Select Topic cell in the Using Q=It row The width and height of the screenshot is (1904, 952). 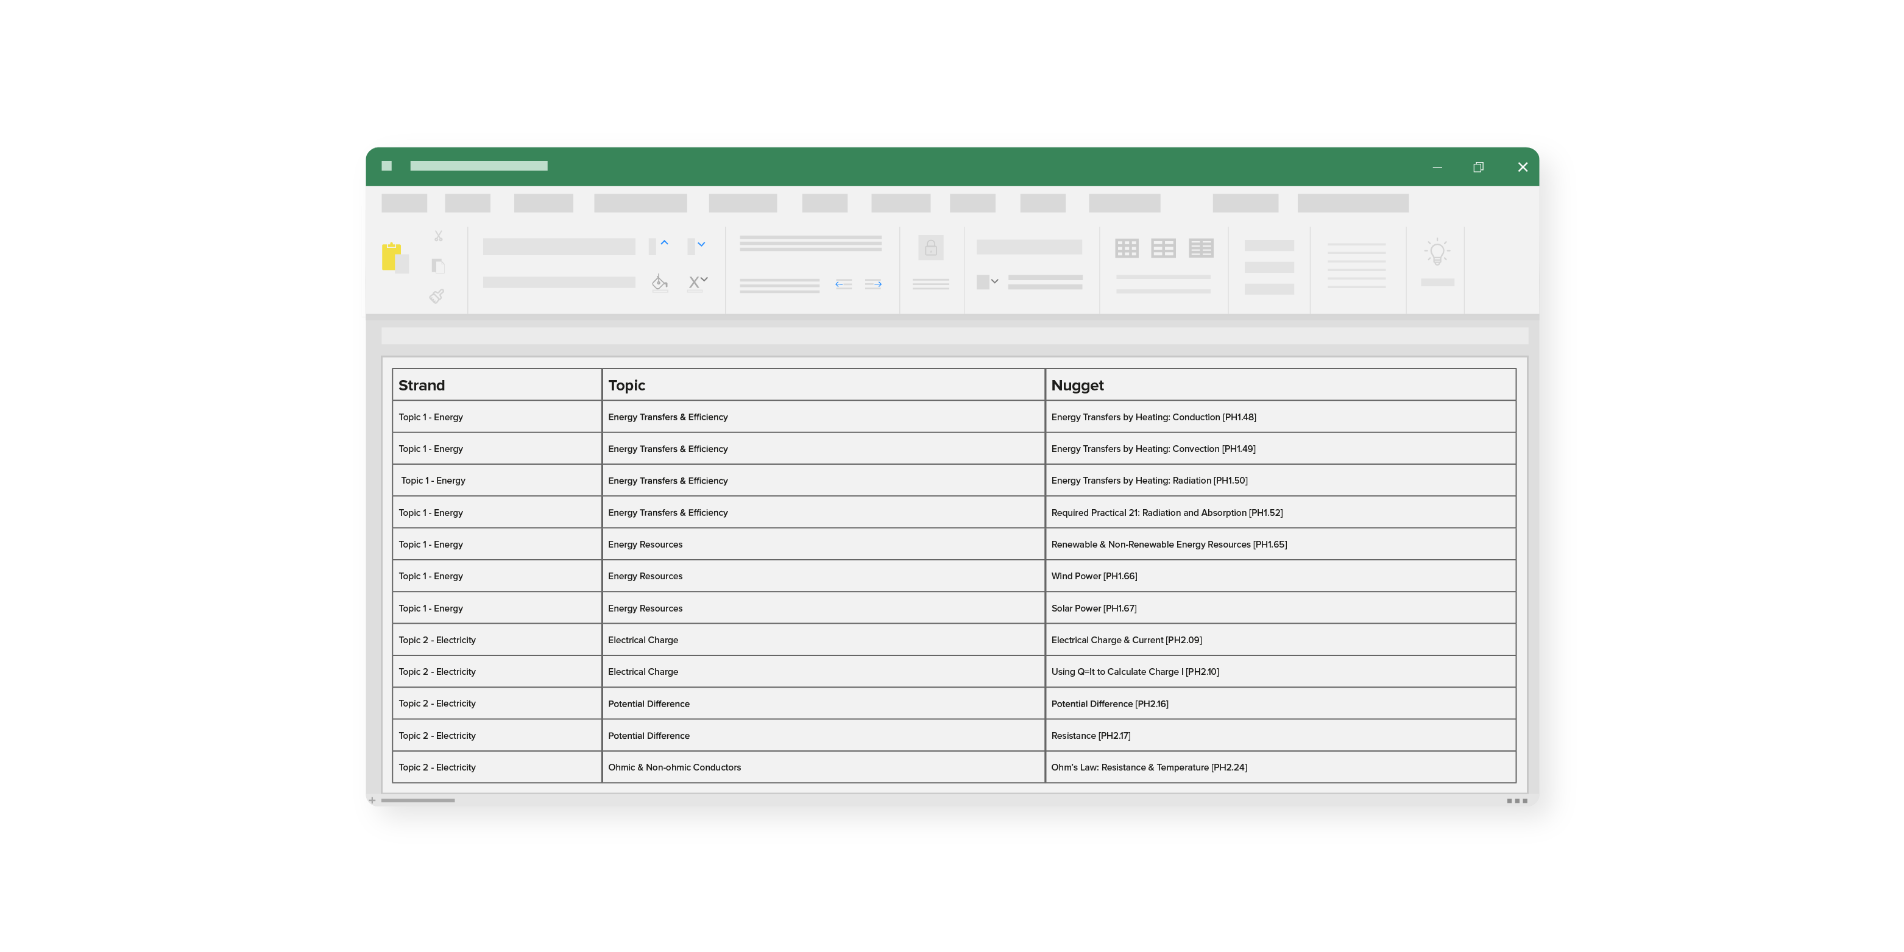tap(823, 671)
